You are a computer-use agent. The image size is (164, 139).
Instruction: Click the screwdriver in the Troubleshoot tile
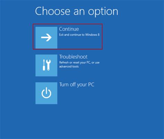(44, 65)
